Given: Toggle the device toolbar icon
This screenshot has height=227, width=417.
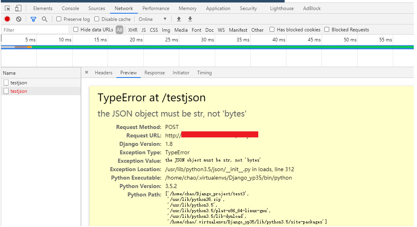Looking at the screenshot, I should pyautogui.click(x=18, y=8).
